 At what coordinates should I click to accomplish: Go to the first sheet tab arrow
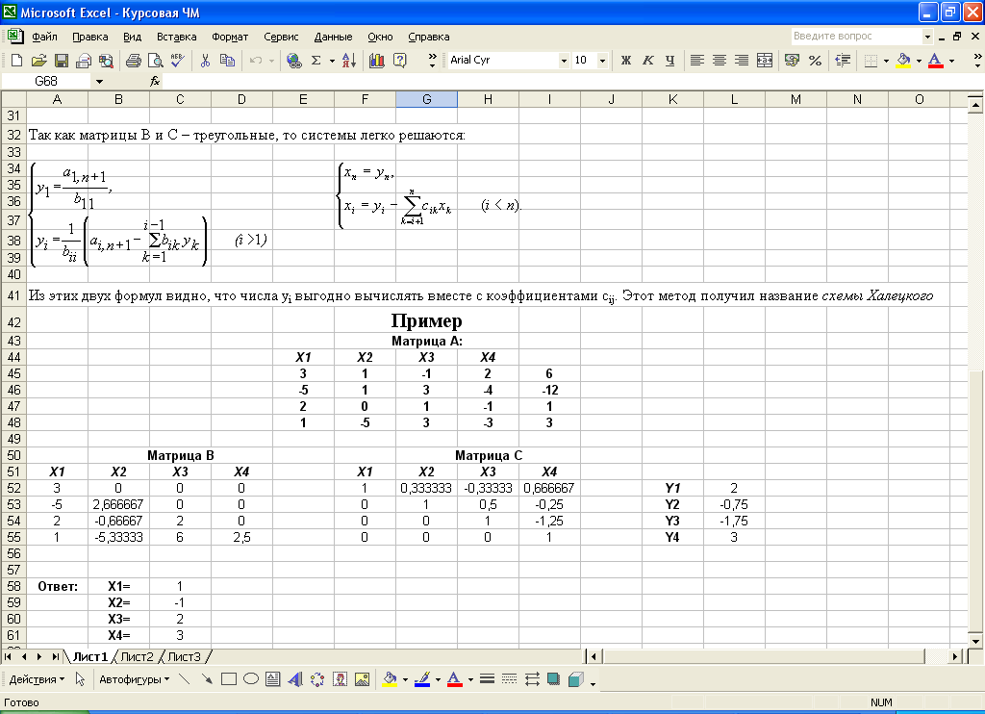click(8, 657)
